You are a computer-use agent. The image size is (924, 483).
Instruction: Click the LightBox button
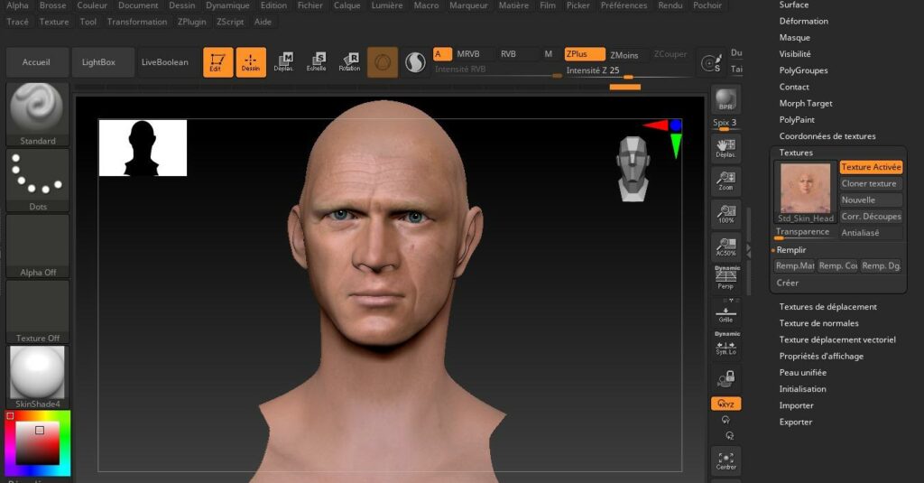click(x=98, y=62)
